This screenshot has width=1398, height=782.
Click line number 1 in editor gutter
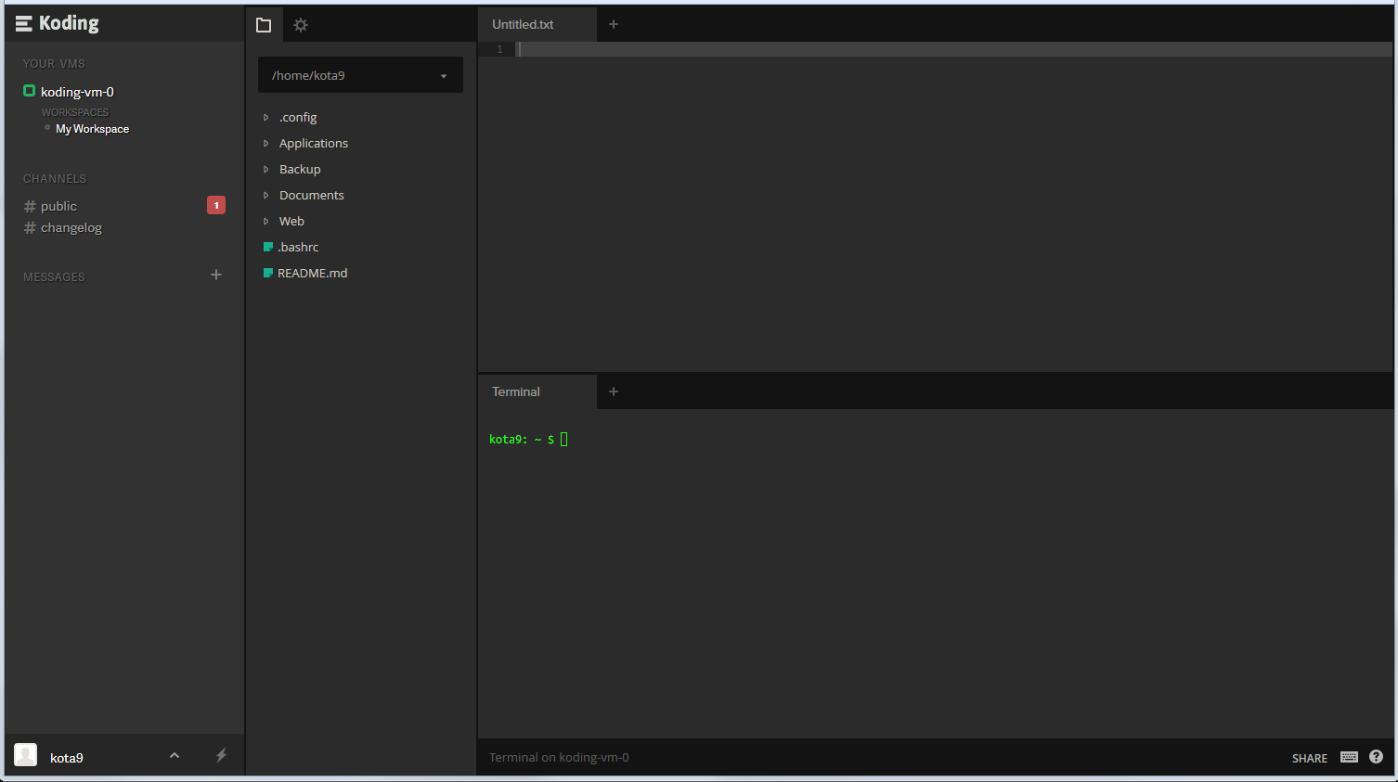click(499, 49)
